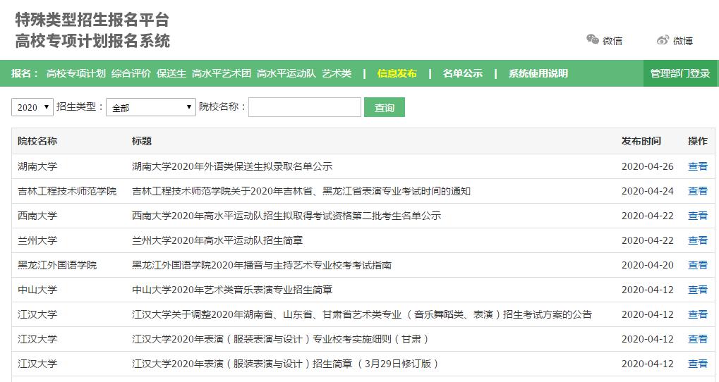Select the title 西南大学2020年高水平运动队招生拟取得考试资格第二批考生名单公示

[x=286, y=216]
